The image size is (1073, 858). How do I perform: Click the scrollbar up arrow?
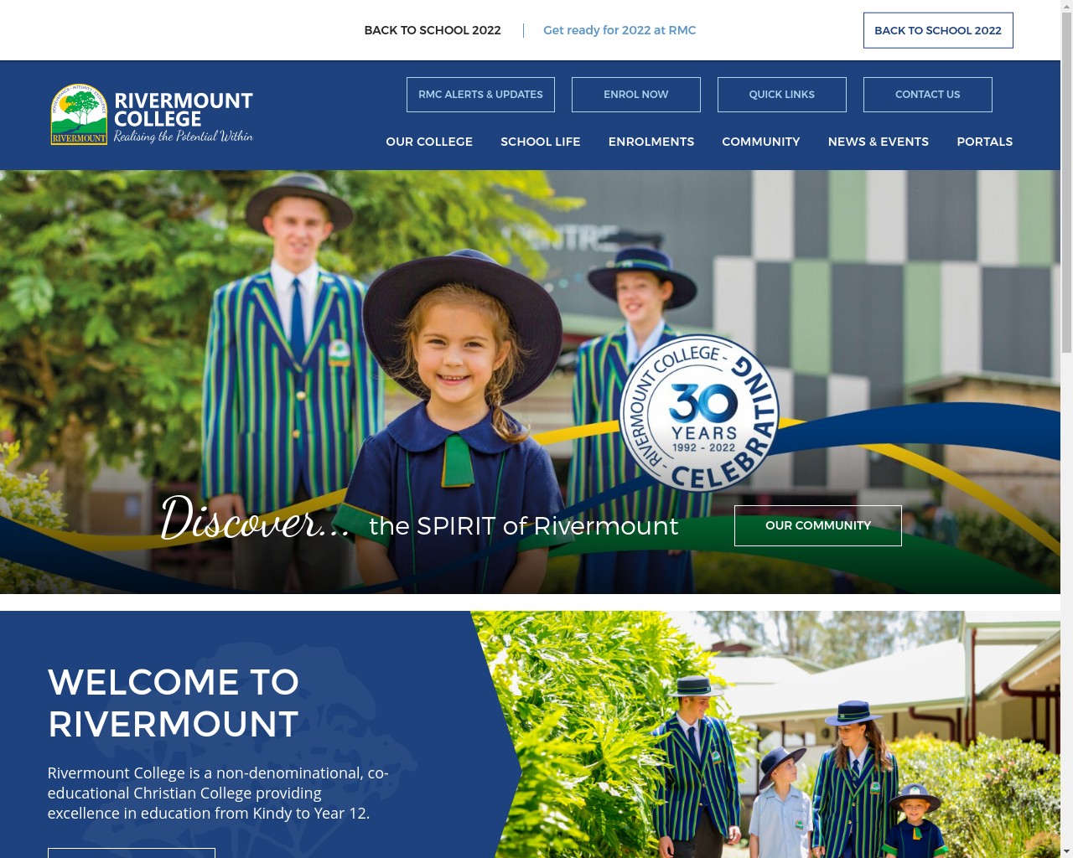tap(1066, 7)
